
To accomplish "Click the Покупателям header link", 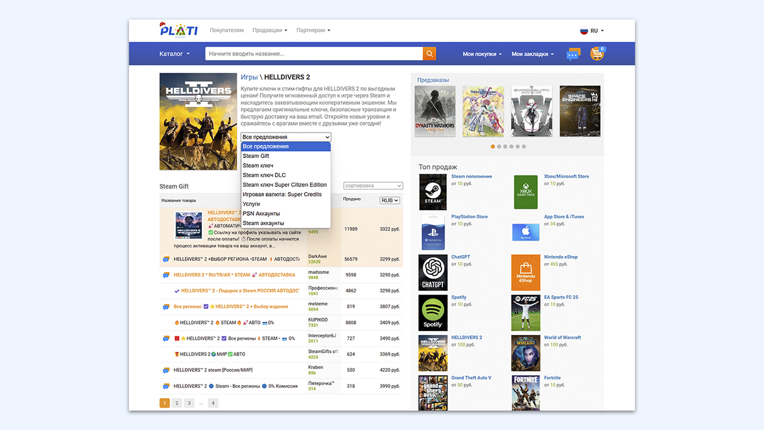I will (227, 30).
